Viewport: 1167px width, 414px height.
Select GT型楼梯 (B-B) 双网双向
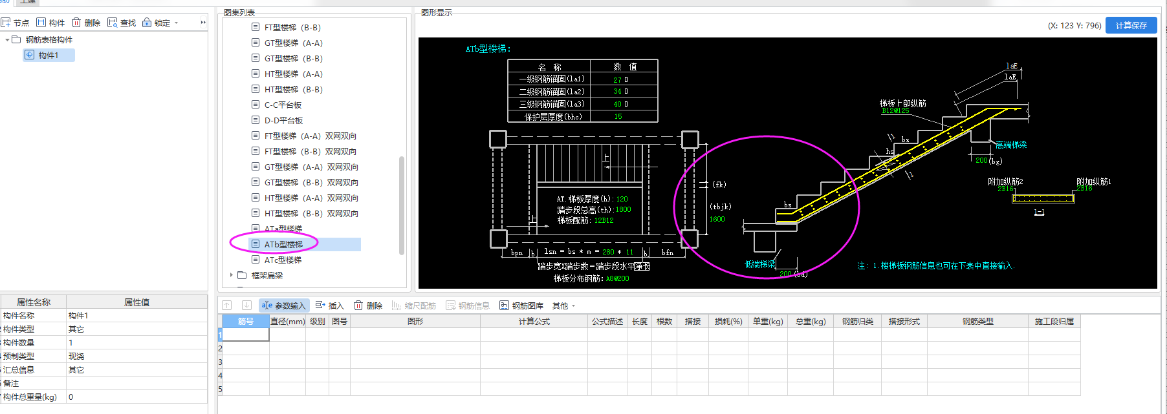point(311,182)
